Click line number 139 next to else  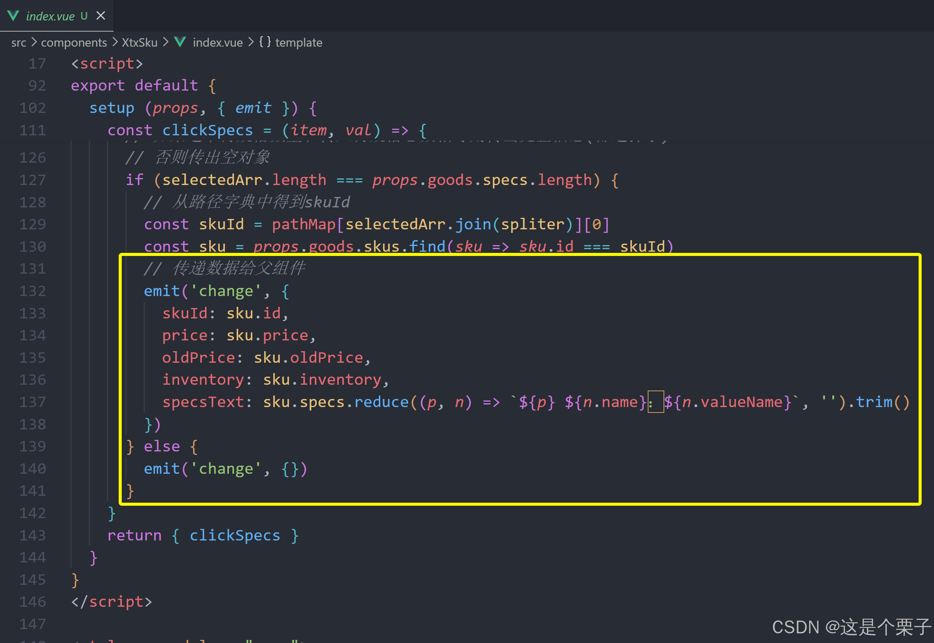pos(33,446)
